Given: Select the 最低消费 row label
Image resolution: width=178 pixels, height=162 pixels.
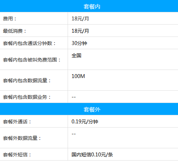Looking at the screenshot, I should (x=15, y=31).
